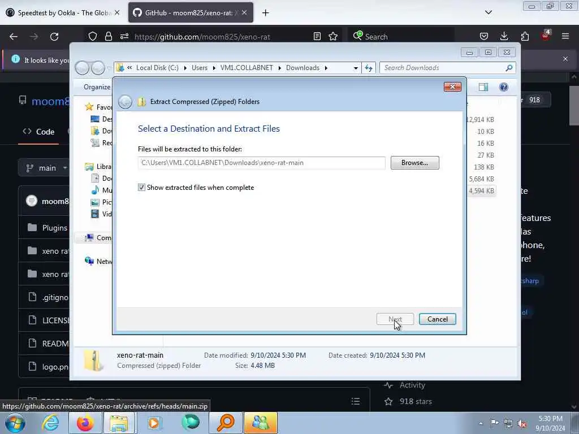Viewport: 579px width, 434px height.
Task: Expand arrow after Downloads breadcrumb
Action: [326, 68]
